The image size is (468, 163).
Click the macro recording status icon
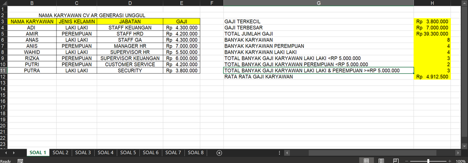click(20, 161)
